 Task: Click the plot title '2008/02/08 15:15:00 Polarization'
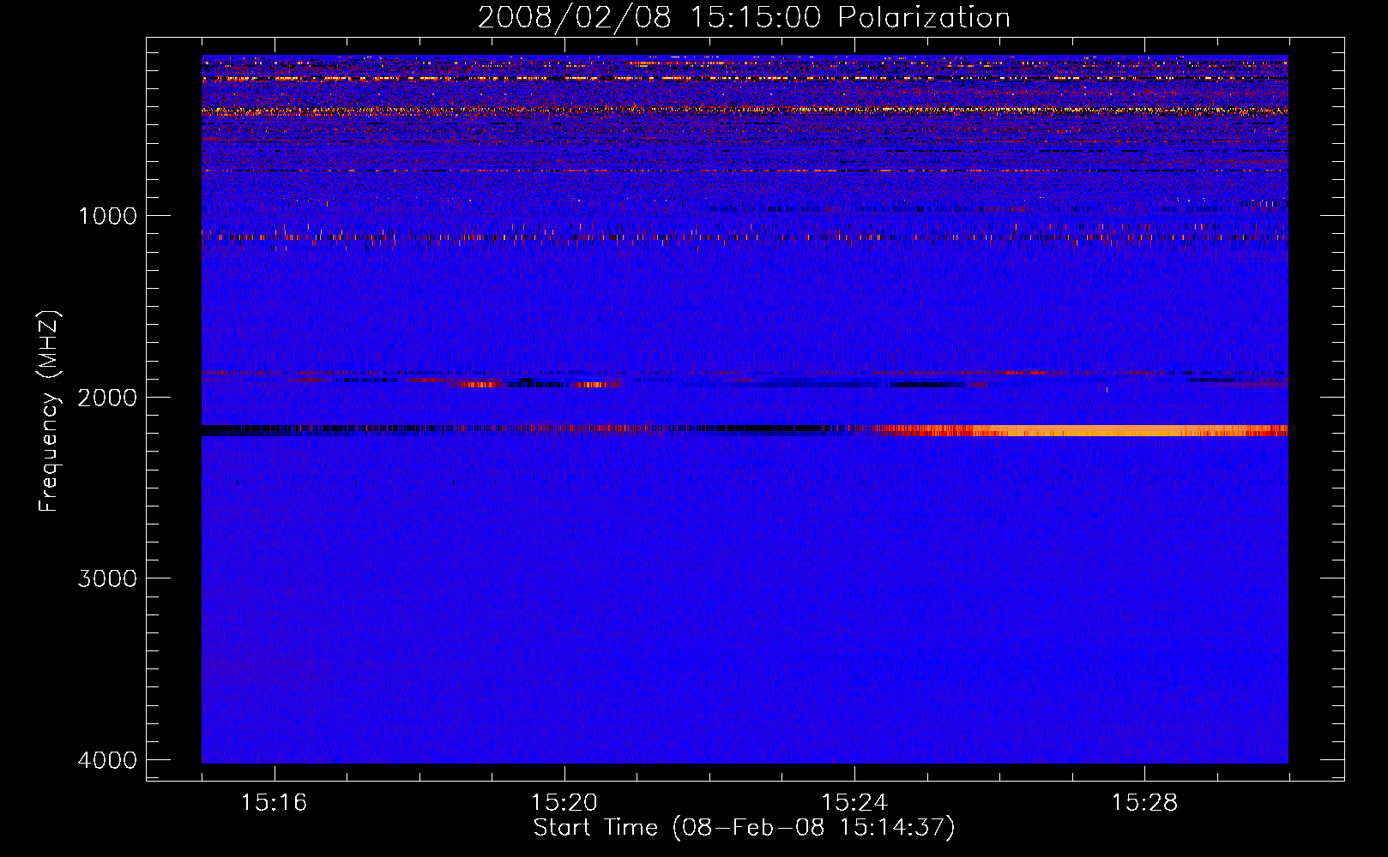coord(744,17)
